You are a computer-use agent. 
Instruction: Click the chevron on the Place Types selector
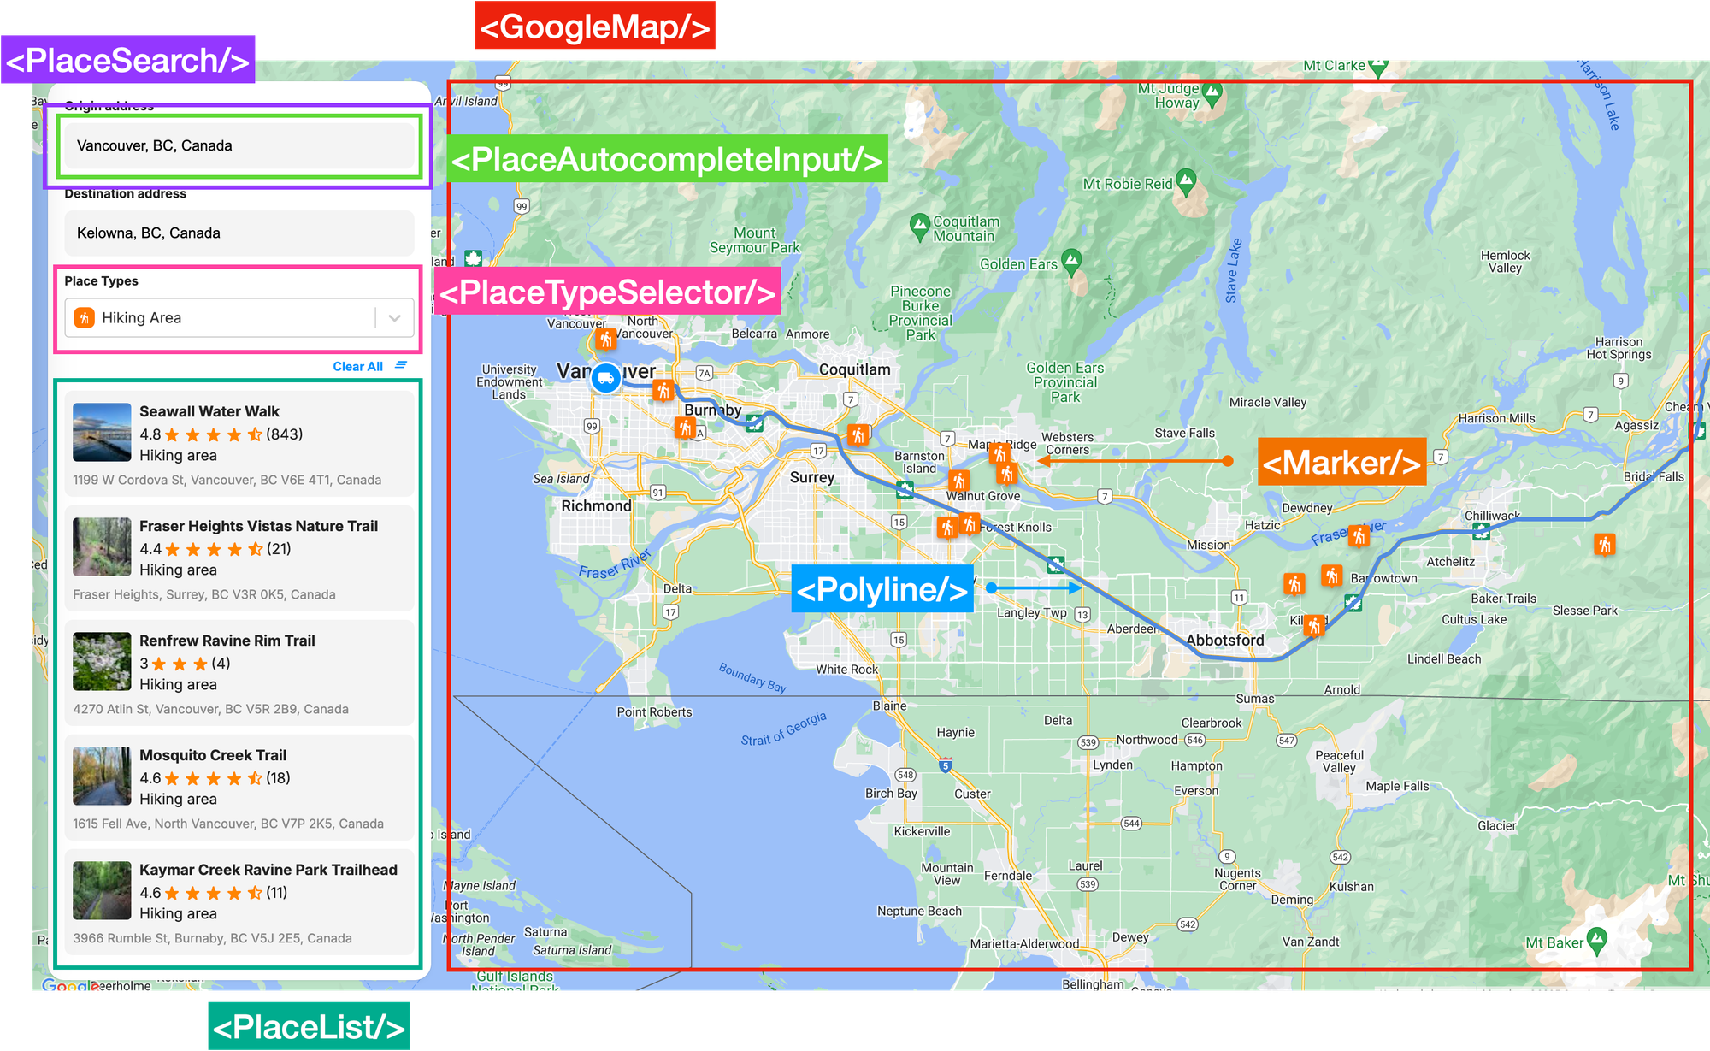394,317
